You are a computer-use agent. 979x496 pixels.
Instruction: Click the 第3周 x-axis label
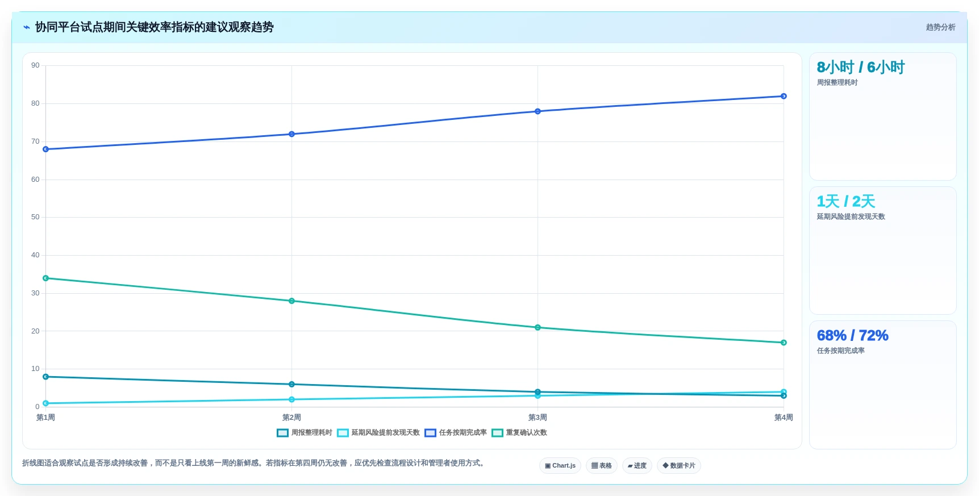click(538, 418)
